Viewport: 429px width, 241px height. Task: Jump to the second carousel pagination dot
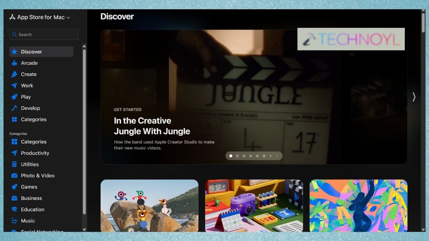pyautogui.click(x=237, y=156)
